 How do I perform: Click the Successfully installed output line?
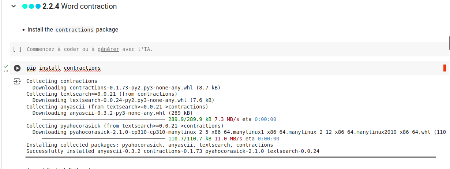(x=173, y=151)
